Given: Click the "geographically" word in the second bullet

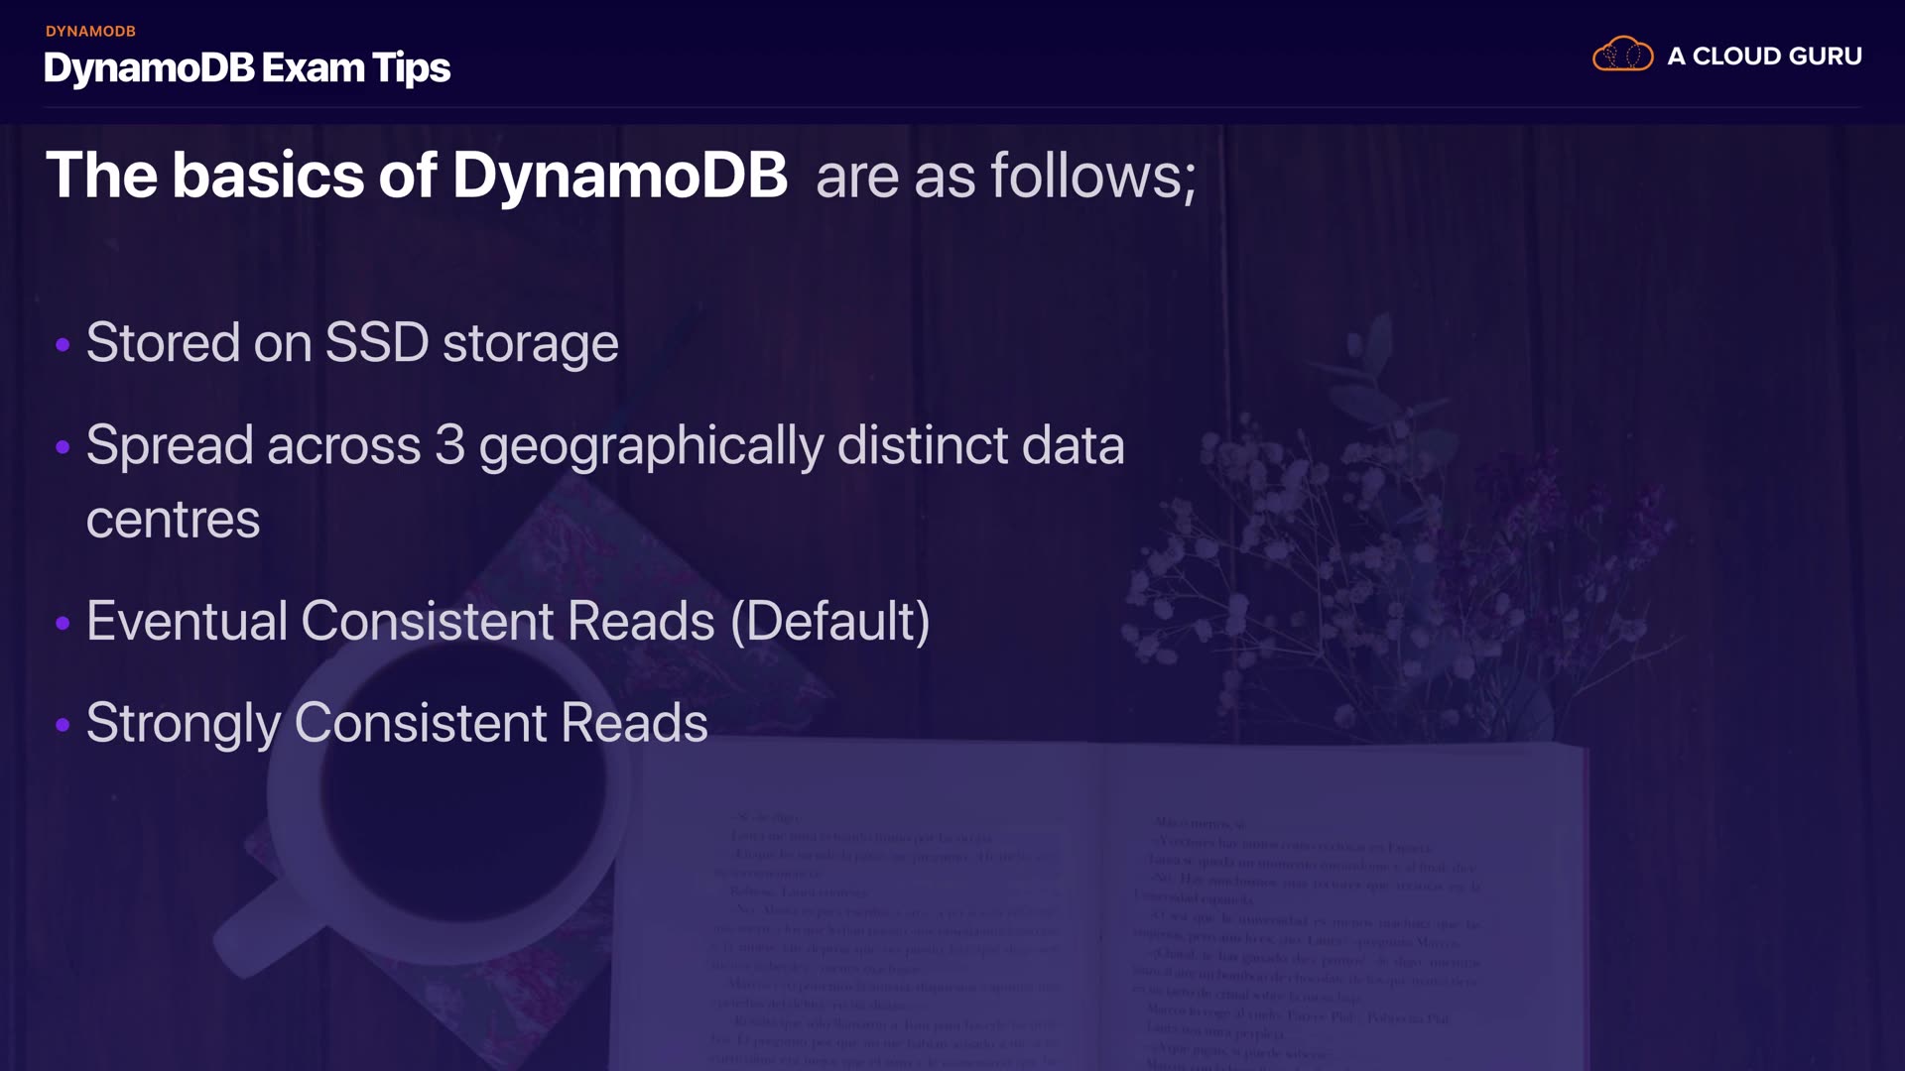Looking at the screenshot, I should tap(651, 446).
